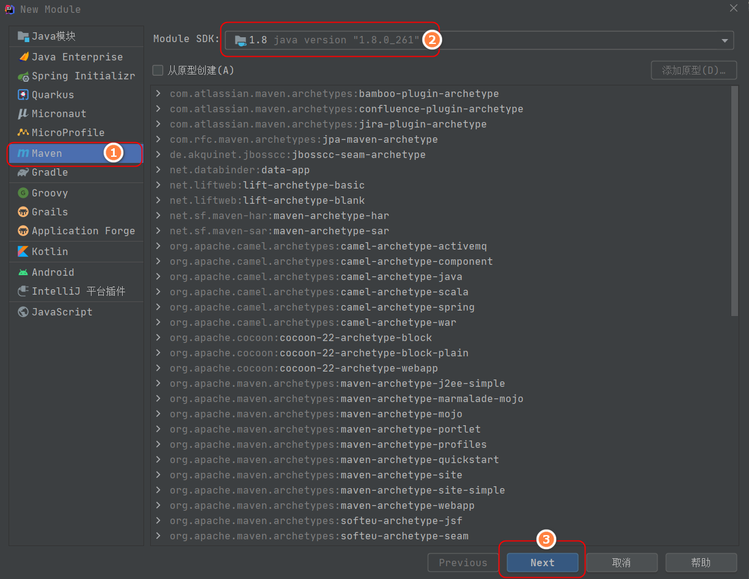Select maven-archetype-site row
This screenshot has height=579, width=749.
click(441, 475)
